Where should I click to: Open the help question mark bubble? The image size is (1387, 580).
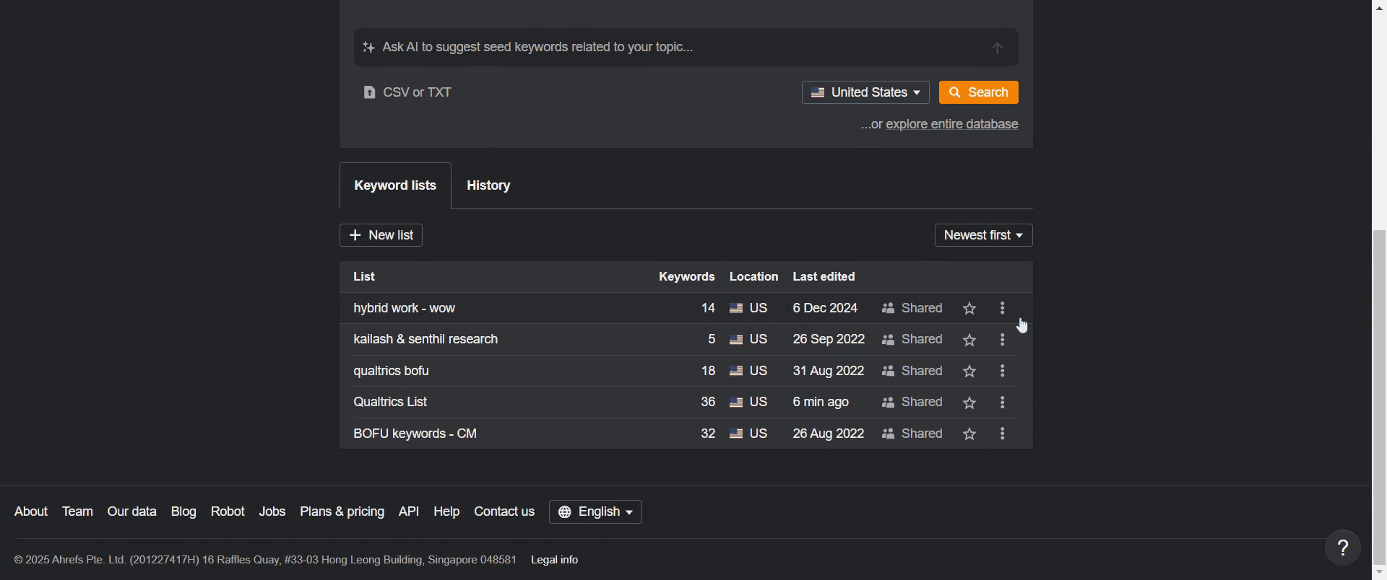coord(1343,548)
